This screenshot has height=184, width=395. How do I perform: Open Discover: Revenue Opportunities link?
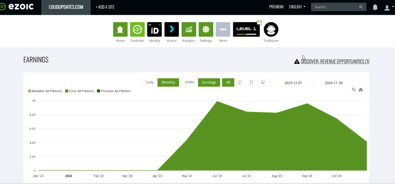point(335,61)
